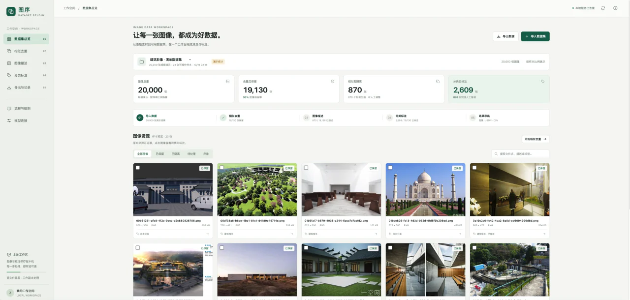Click the shield icon on 去重后保留 card
630x300 pixels.
click(332, 81)
